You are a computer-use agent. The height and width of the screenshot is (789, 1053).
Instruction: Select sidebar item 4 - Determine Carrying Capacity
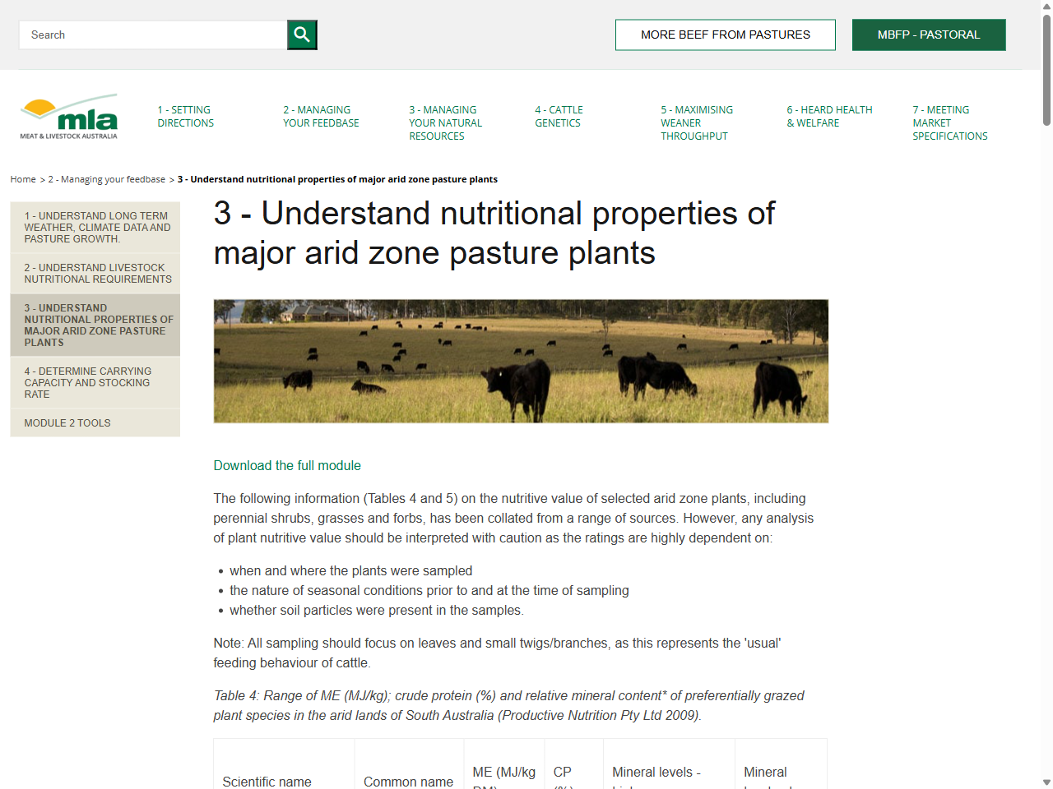pos(95,382)
